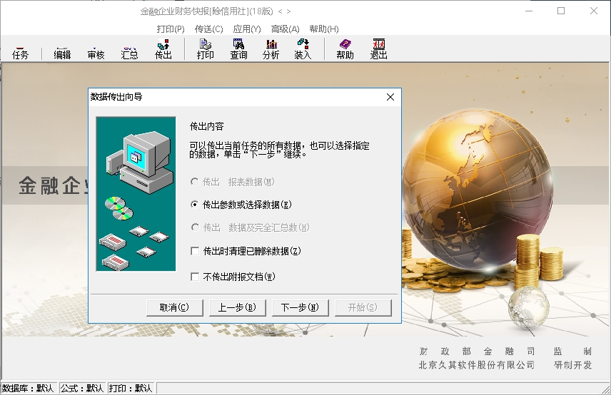Tick the 不传出附报文档 checkbox

coord(195,277)
